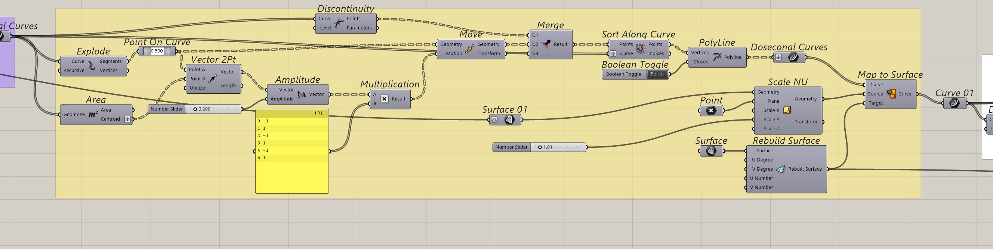Click the flatten icon on Sort Along Curve
The image size is (993, 249).
613,53
